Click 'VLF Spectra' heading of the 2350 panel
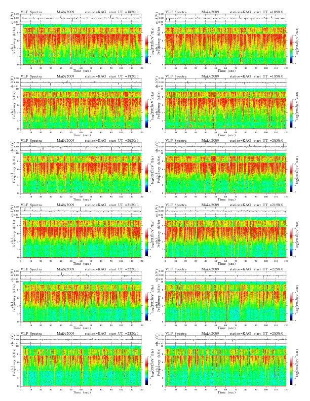 click(x=176, y=334)
